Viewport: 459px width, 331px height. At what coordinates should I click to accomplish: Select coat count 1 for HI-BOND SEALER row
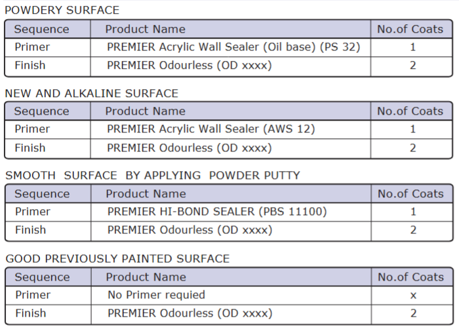[413, 212]
